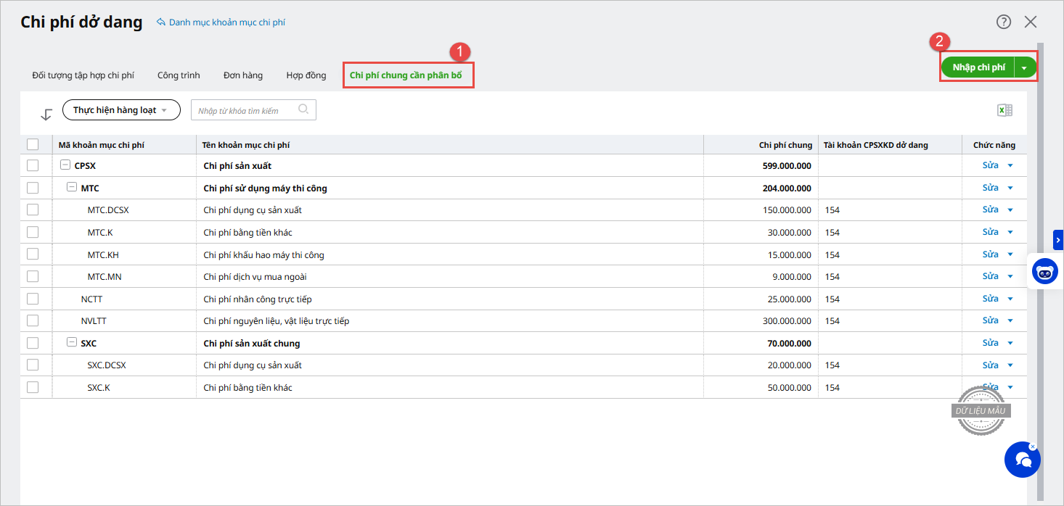Image resolution: width=1064 pixels, height=506 pixels.
Task: Click the keyword search input field
Action: pyautogui.click(x=245, y=110)
